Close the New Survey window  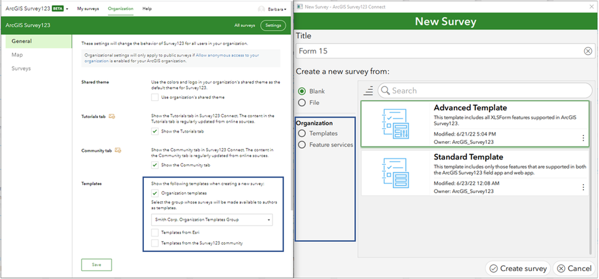tap(592, 7)
